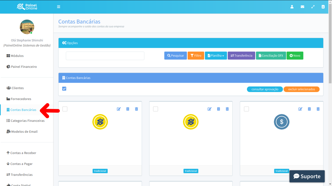Image resolution: width=332 pixels, height=186 pixels.
Task: Create a new account with Novo button
Action: point(295,55)
